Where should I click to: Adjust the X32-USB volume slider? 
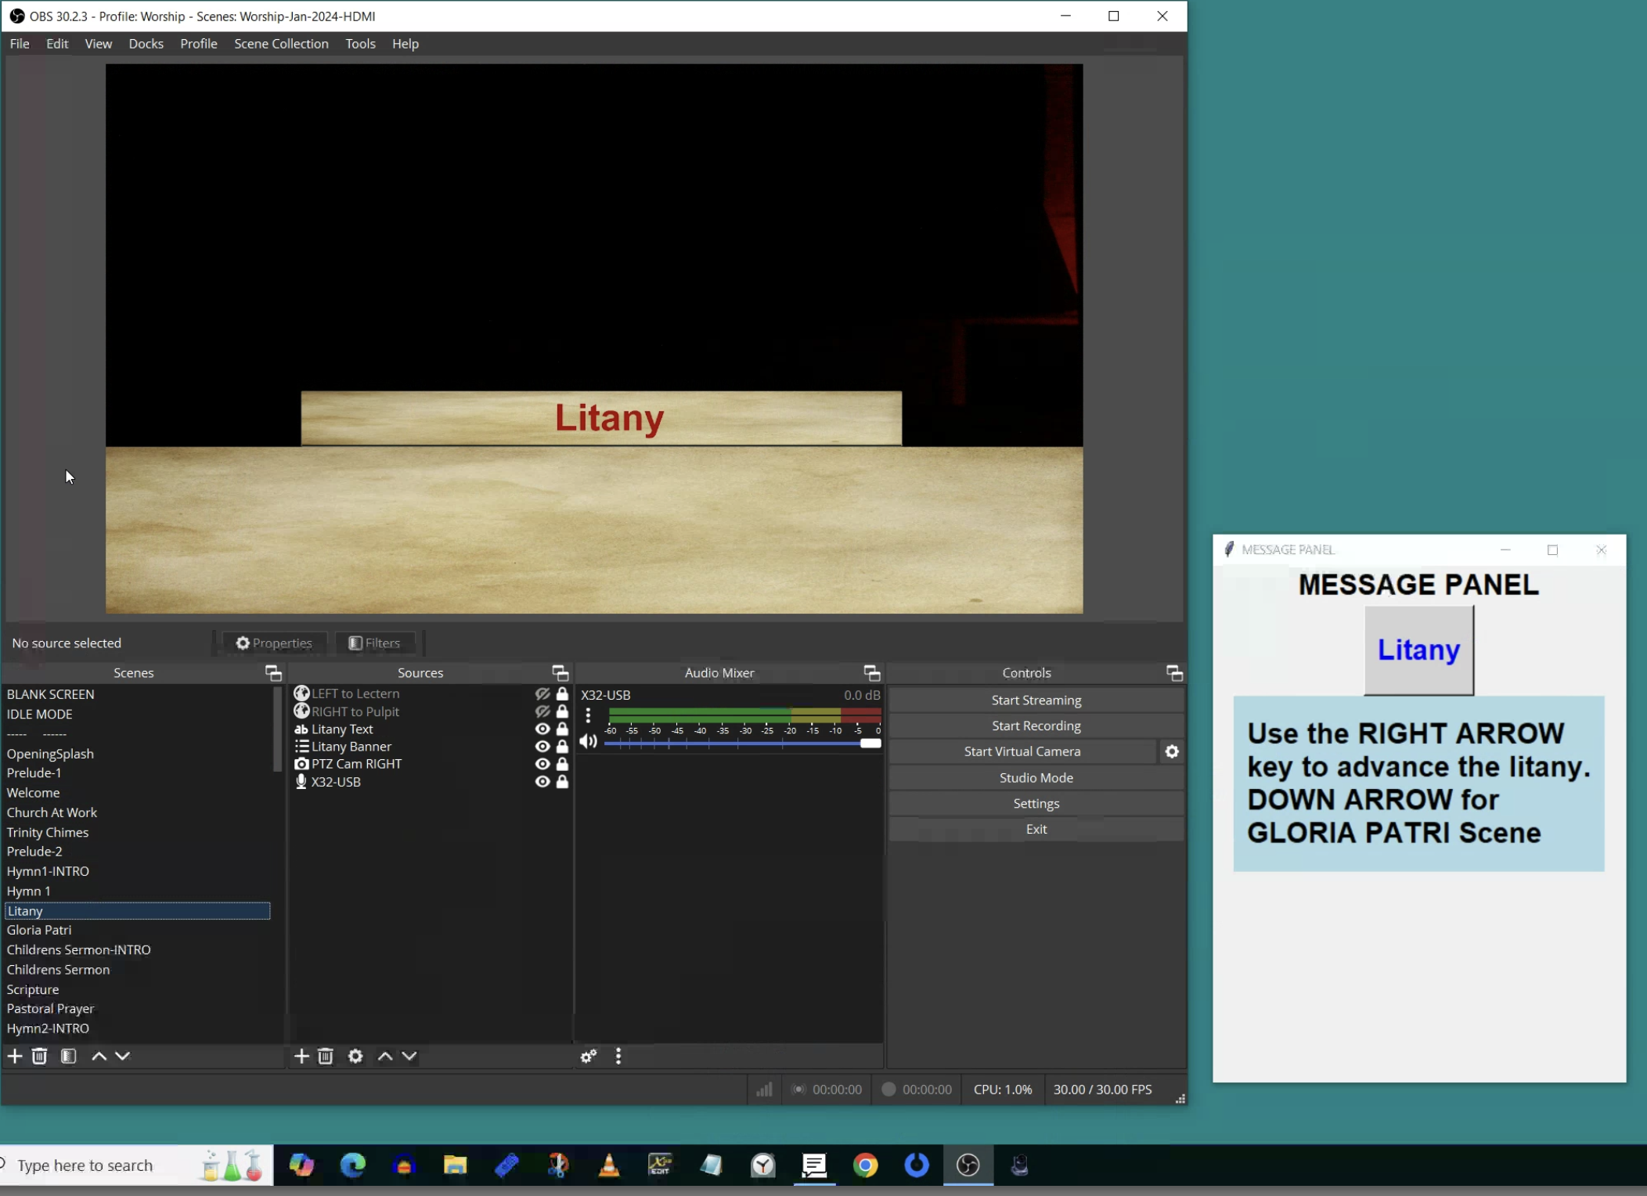[x=870, y=743]
